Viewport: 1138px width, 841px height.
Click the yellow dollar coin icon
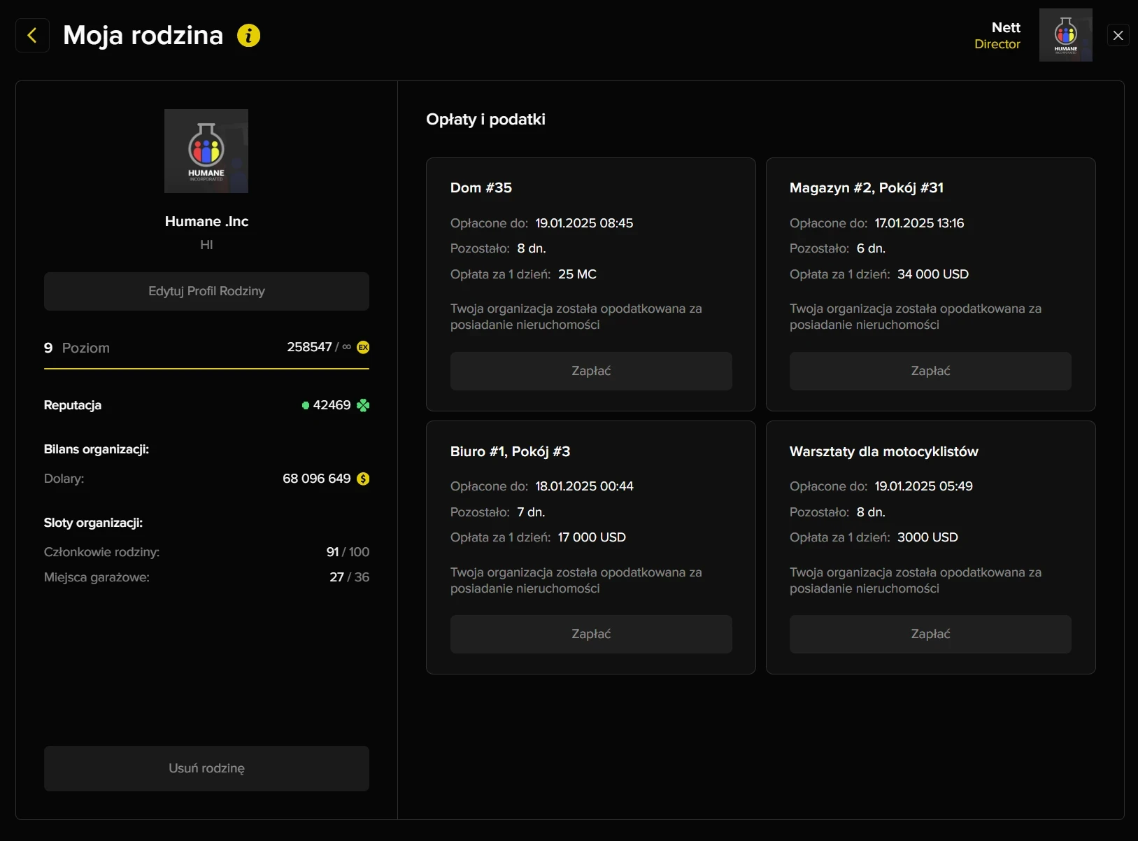[x=363, y=479]
